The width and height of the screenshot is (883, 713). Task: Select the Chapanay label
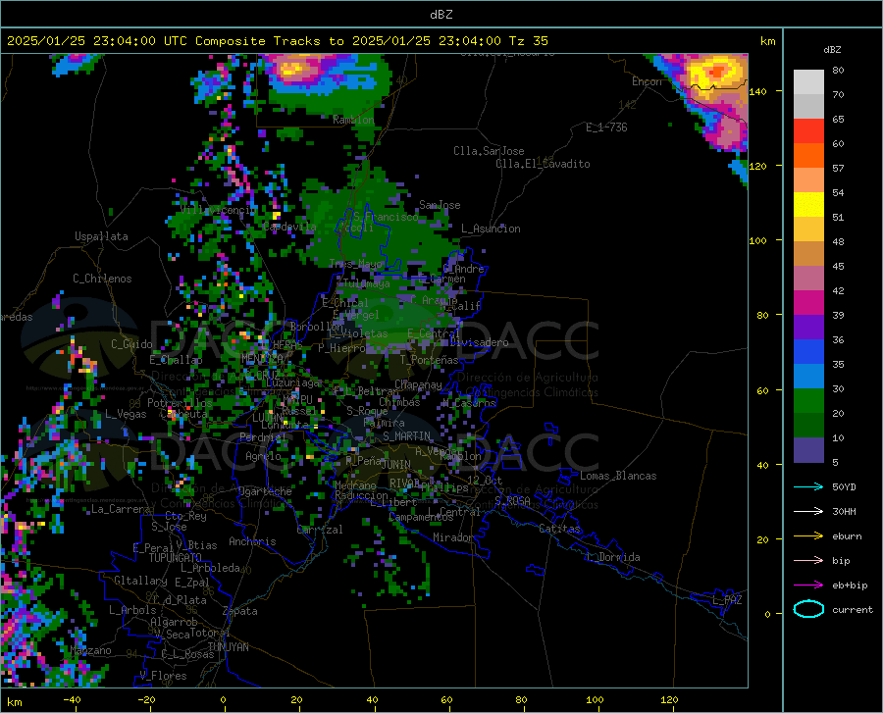[418, 384]
